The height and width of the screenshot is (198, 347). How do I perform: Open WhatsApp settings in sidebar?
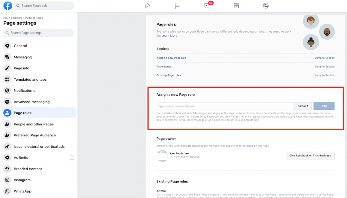(39, 191)
